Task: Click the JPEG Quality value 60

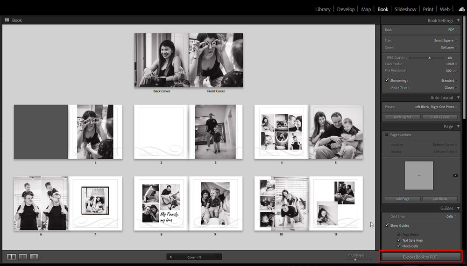Action: (x=449, y=58)
